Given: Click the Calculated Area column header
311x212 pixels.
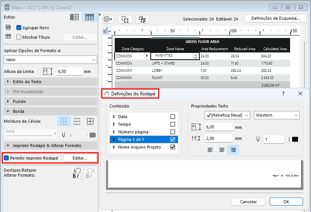Looking at the screenshot, I should tap(275, 49).
